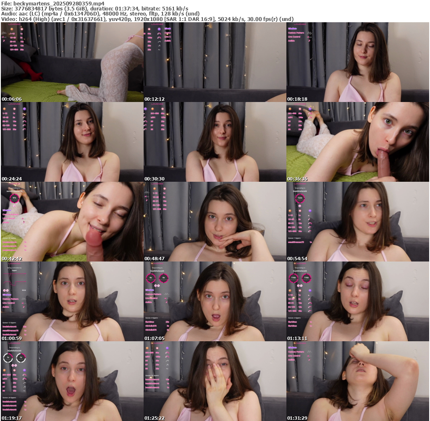Open the thumbnail stamped 00:24:24
The image size is (430, 421).
[72, 142]
